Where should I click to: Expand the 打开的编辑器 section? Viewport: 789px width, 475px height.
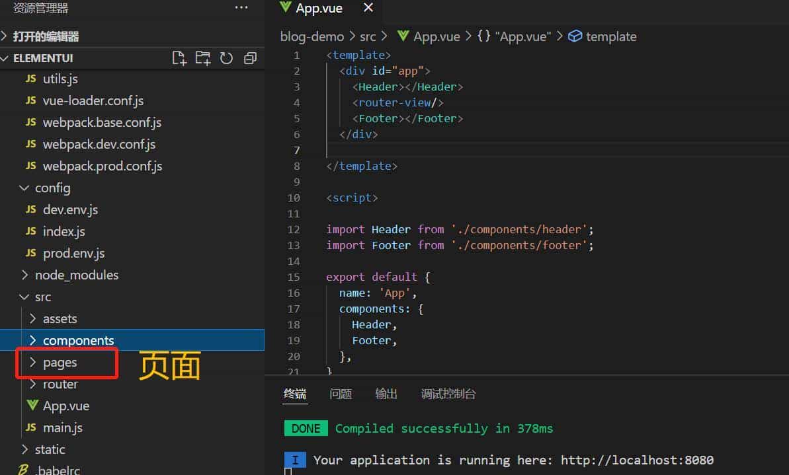click(46, 36)
